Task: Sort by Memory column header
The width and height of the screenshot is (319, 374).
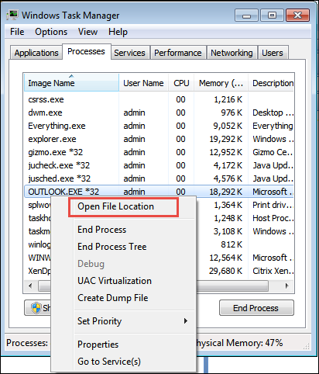Action: point(221,83)
